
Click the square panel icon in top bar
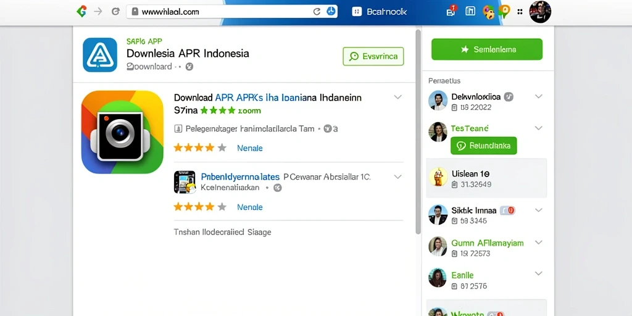click(470, 11)
